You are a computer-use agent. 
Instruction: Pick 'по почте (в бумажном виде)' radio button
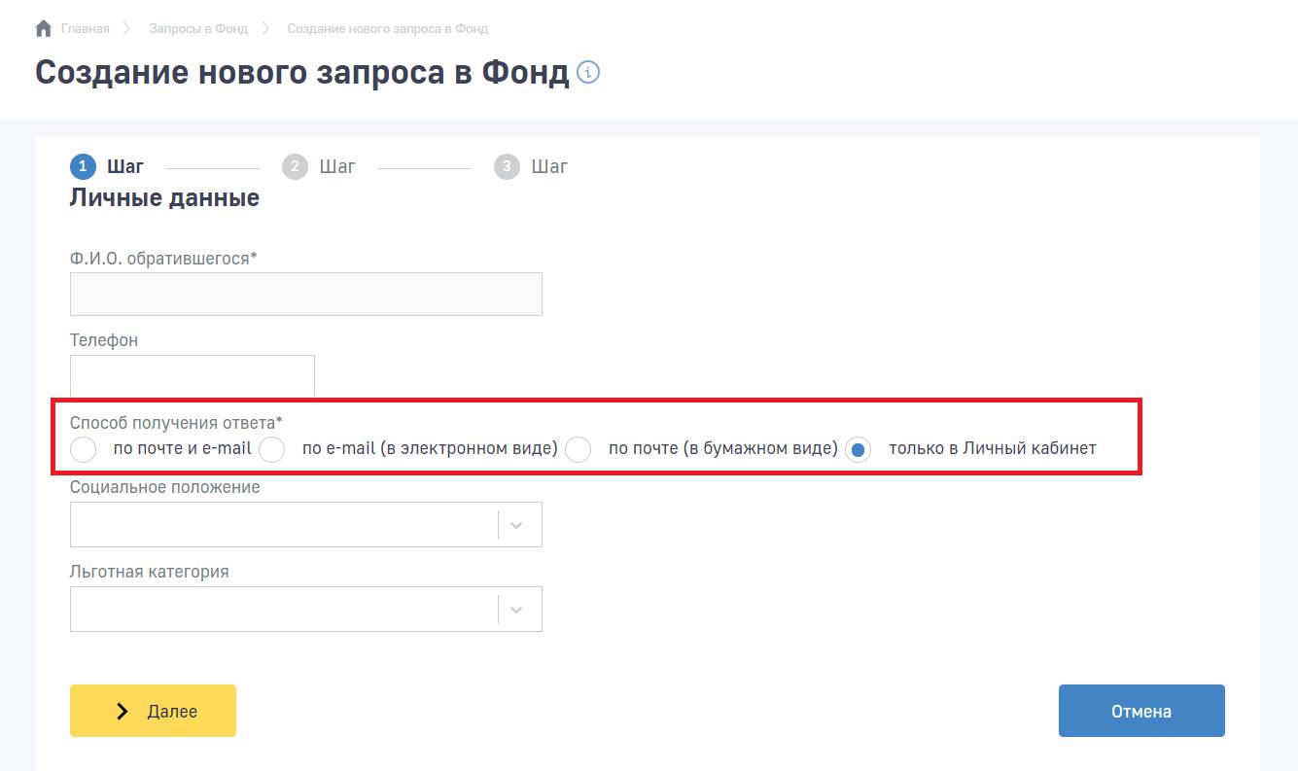click(x=579, y=450)
